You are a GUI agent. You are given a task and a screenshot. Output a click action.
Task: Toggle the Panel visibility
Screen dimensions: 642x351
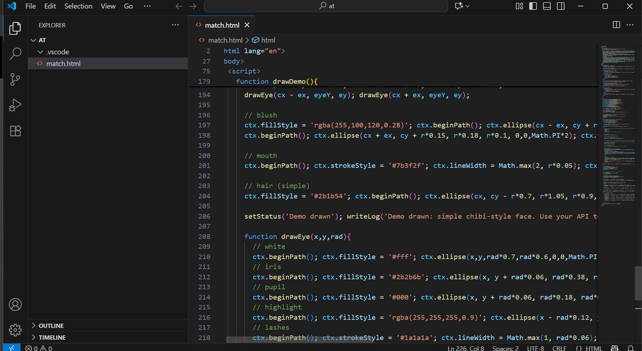[546, 6]
